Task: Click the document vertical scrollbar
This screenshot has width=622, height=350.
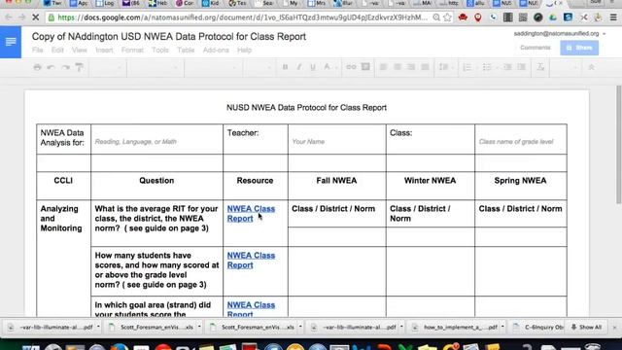Action: tap(619, 145)
